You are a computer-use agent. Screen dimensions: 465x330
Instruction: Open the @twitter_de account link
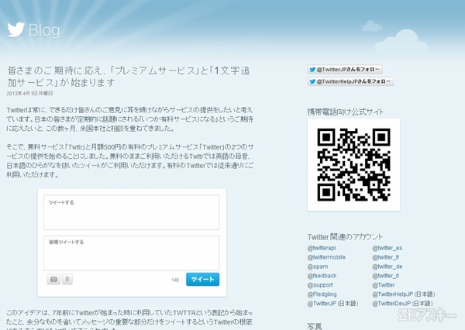(387, 266)
